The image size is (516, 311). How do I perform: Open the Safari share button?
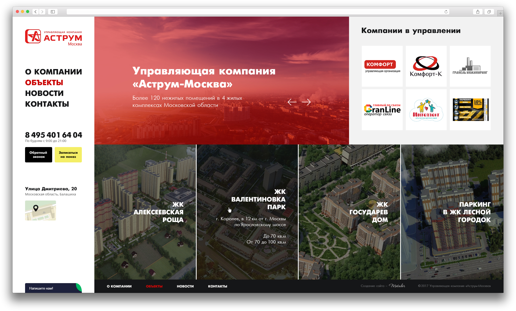(x=478, y=12)
